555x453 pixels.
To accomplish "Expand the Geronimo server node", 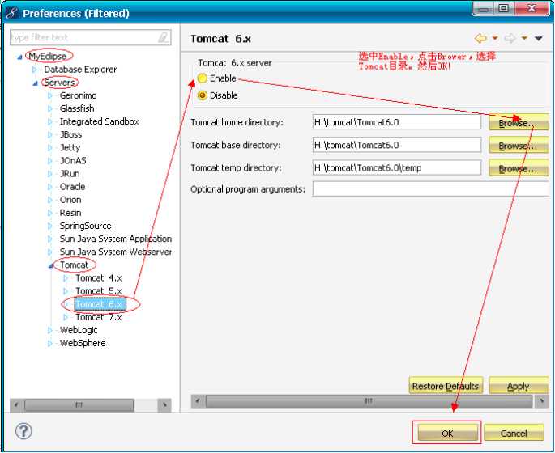I will pyautogui.click(x=50, y=95).
